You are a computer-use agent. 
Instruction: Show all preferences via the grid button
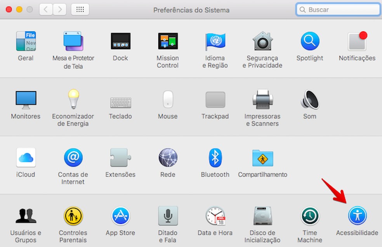click(80, 9)
